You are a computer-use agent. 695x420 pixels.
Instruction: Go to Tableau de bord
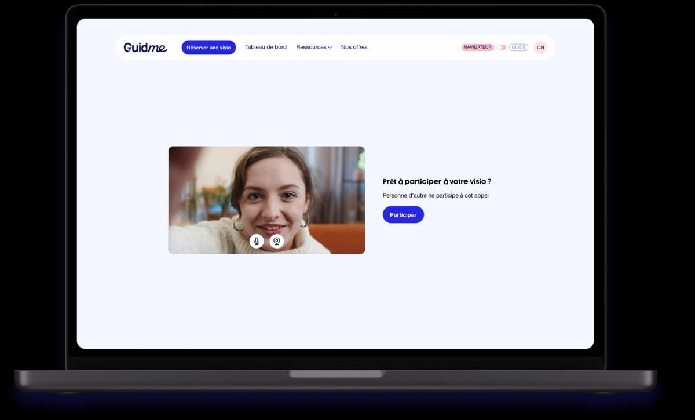coord(265,48)
